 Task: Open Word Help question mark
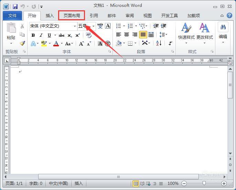click(x=229, y=15)
